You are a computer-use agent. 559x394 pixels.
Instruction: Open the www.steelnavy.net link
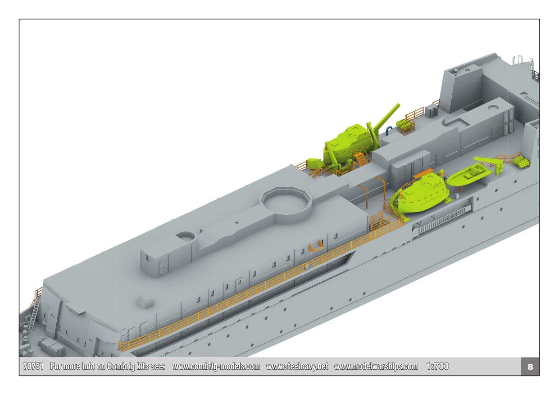click(297, 367)
